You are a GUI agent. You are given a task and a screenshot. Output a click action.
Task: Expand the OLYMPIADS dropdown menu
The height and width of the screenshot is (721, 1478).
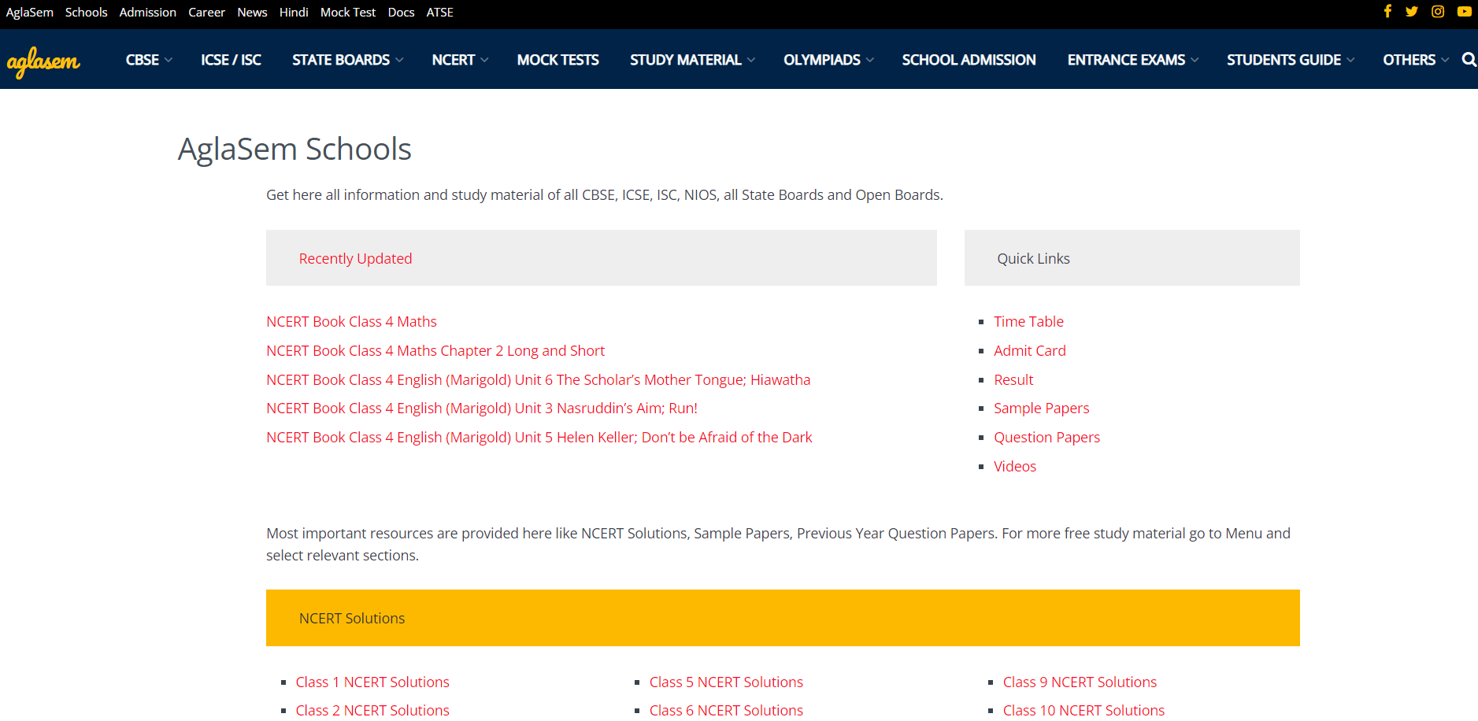[x=828, y=60]
